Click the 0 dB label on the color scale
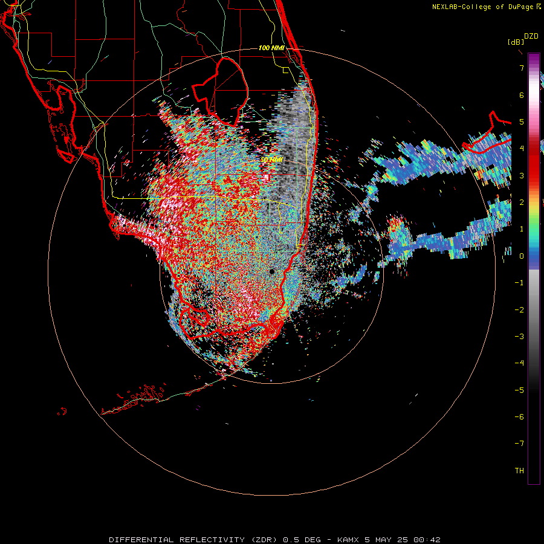 click(522, 256)
